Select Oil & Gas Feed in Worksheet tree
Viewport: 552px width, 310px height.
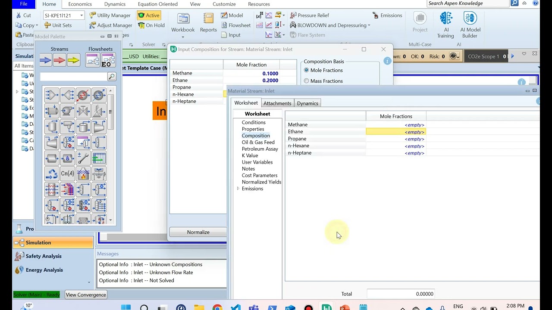258,142
